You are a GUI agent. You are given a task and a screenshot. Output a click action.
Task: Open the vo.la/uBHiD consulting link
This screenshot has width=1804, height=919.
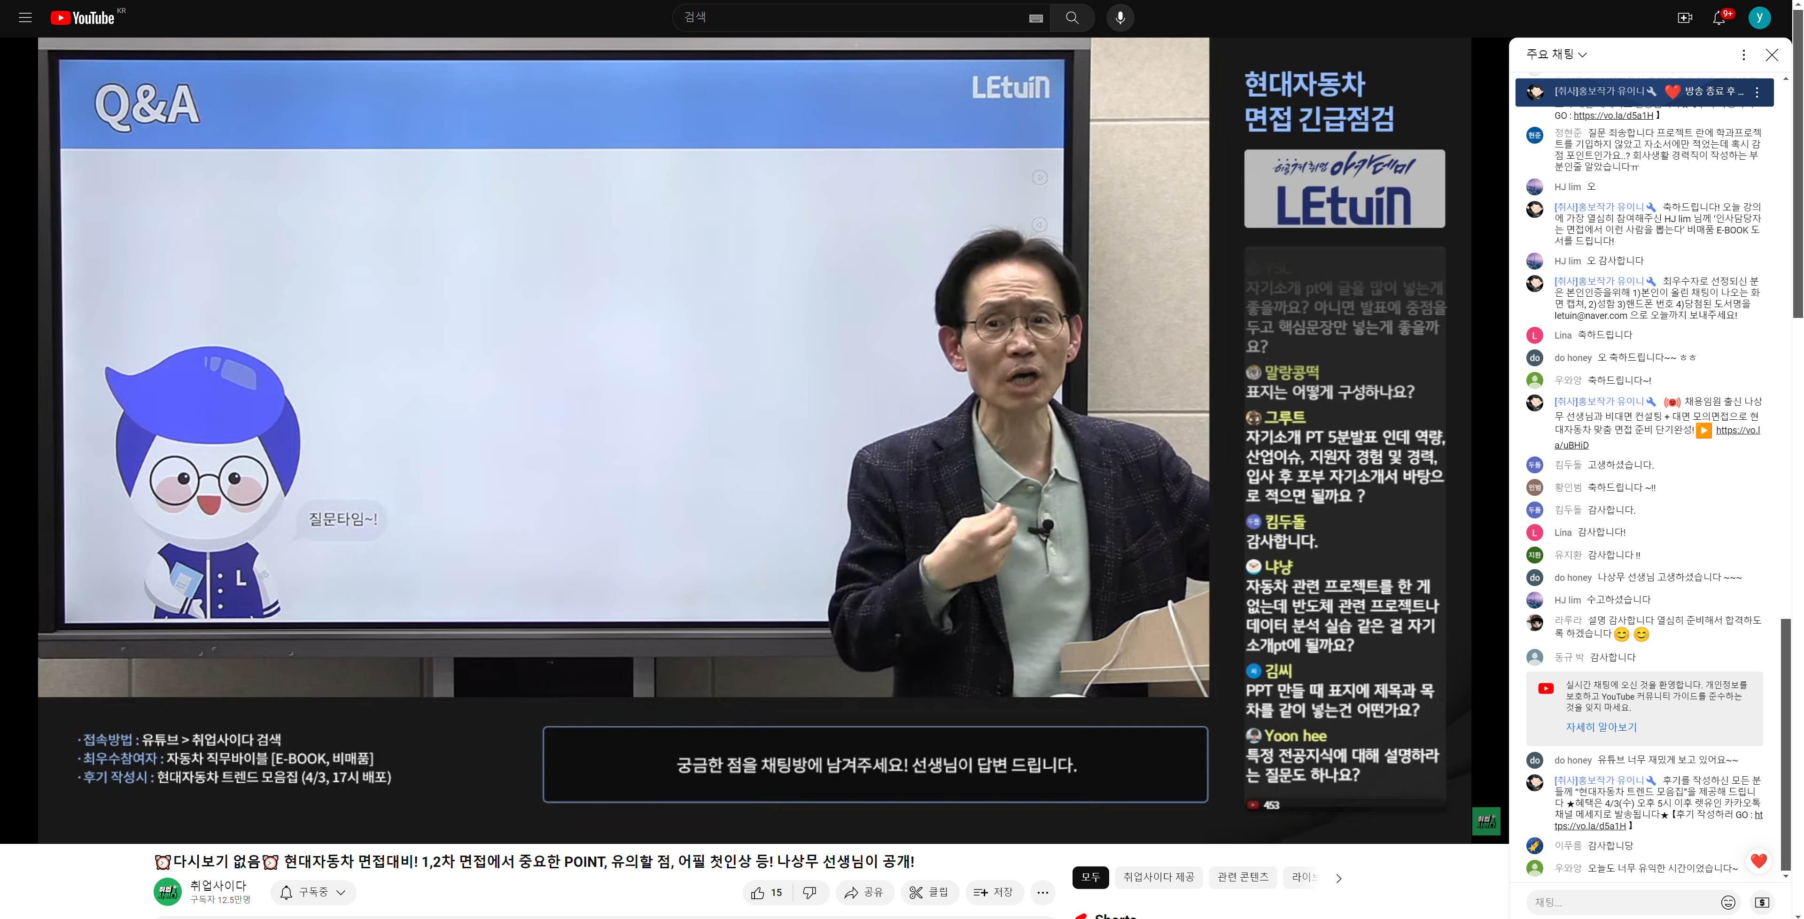[x=1656, y=438]
